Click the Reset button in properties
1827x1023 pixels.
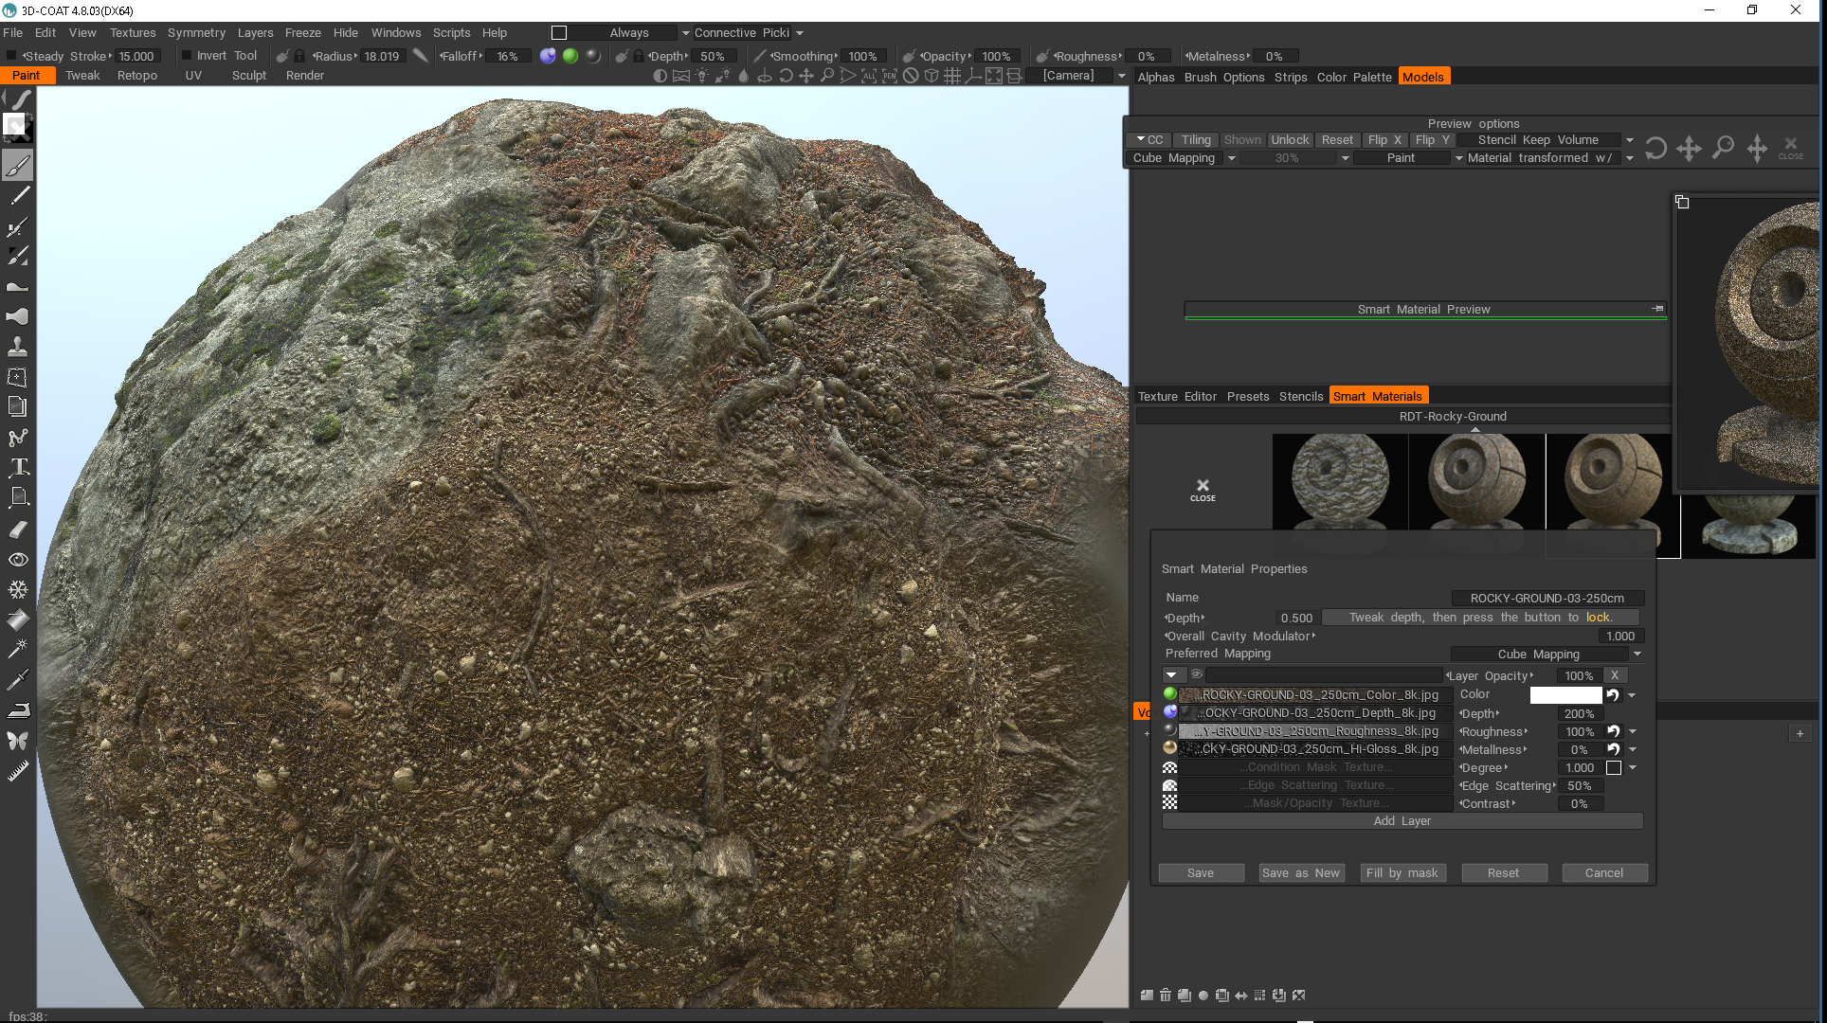(1501, 872)
